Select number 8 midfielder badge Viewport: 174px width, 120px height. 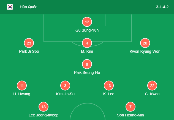[87, 64]
